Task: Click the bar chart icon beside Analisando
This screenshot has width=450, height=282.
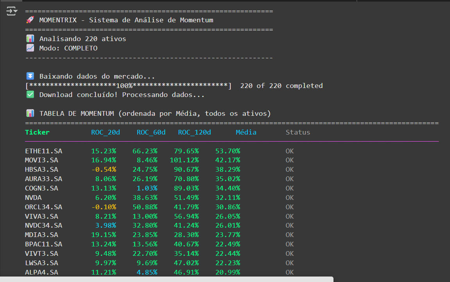Action: point(30,39)
